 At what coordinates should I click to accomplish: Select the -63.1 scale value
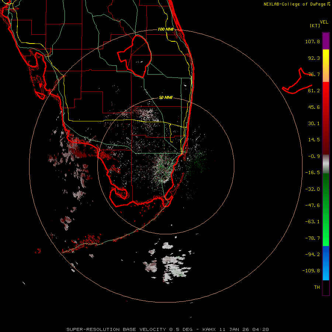[x=312, y=222]
